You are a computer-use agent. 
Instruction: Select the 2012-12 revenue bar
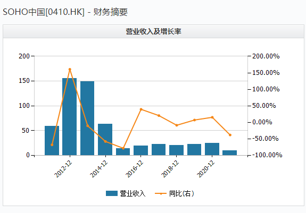click(x=70, y=117)
